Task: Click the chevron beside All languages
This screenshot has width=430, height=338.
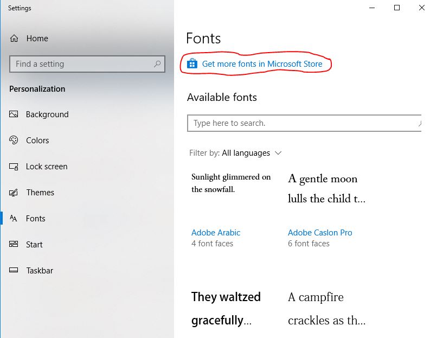Action: pyautogui.click(x=278, y=153)
